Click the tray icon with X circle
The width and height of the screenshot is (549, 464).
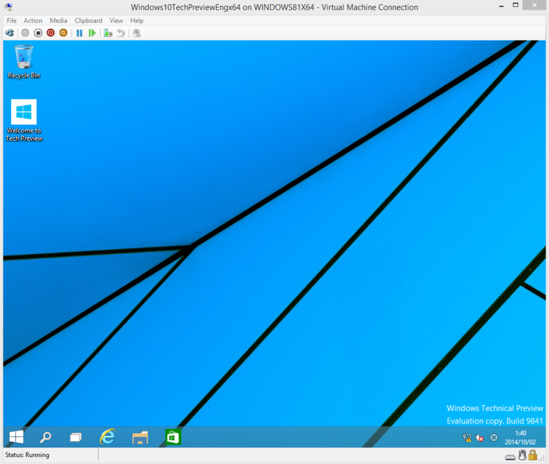493,437
